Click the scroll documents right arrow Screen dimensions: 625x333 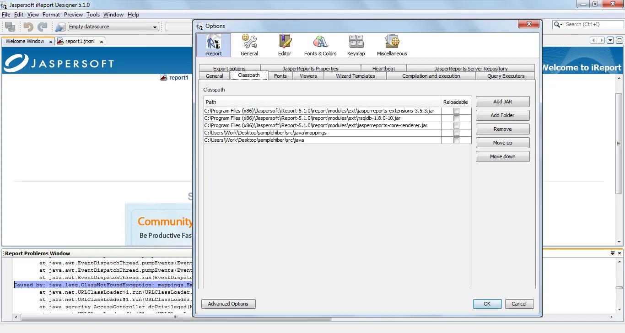click(x=602, y=40)
